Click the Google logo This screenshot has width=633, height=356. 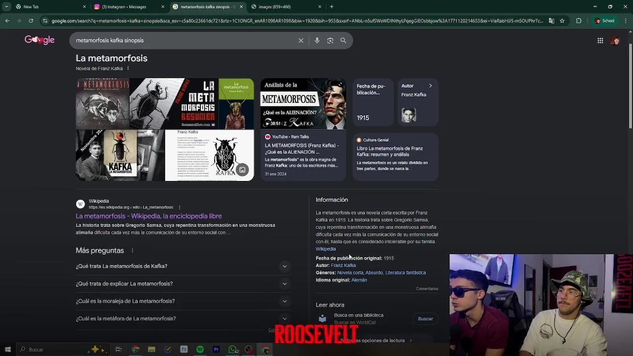tap(40, 40)
